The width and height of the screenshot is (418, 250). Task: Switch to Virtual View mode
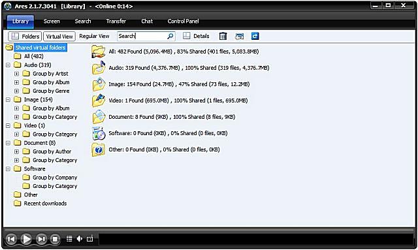click(x=59, y=37)
